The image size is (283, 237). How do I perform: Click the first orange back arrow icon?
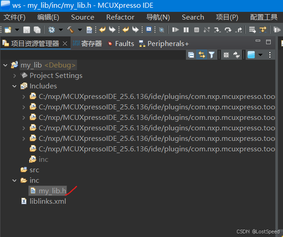(x=103, y=30)
